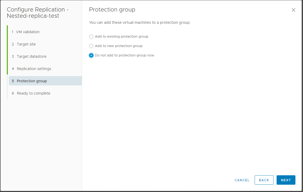Select the Do not add radio button
The width and height of the screenshot is (303, 192).
point(91,55)
